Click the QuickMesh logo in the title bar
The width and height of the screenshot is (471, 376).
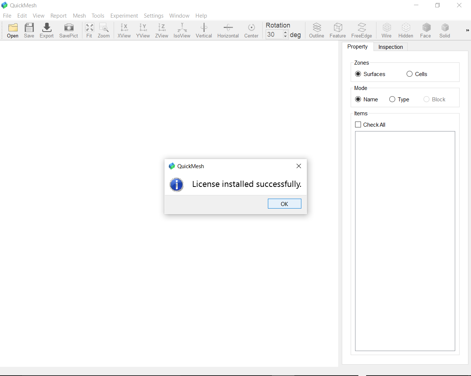click(x=4, y=5)
